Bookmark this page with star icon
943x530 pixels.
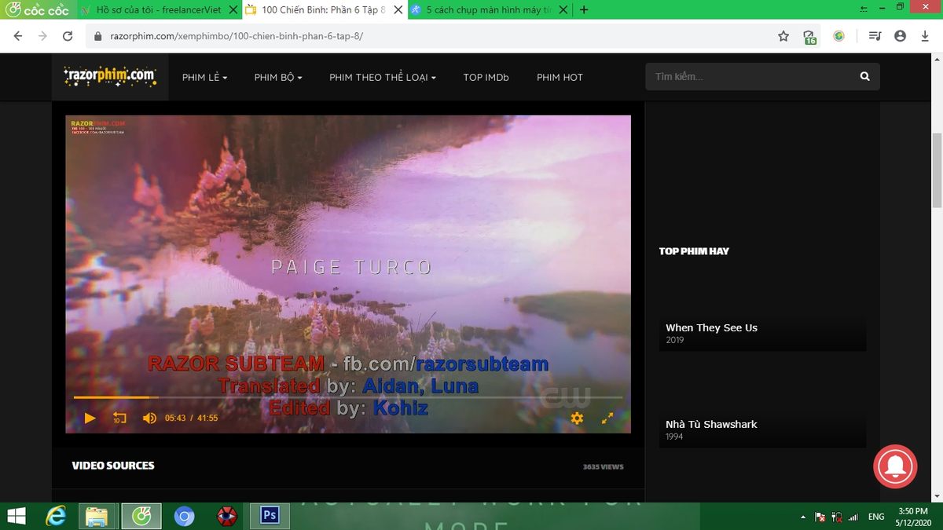pos(783,36)
